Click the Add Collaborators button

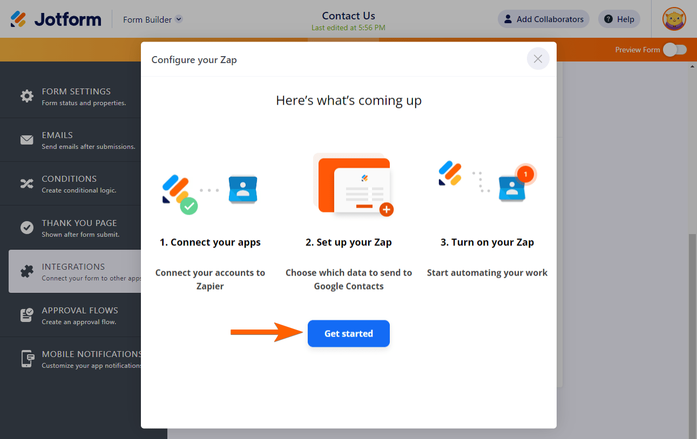point(543,19)
